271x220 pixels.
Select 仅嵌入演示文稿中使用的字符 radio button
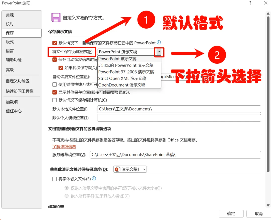click(x=66, y=188)
